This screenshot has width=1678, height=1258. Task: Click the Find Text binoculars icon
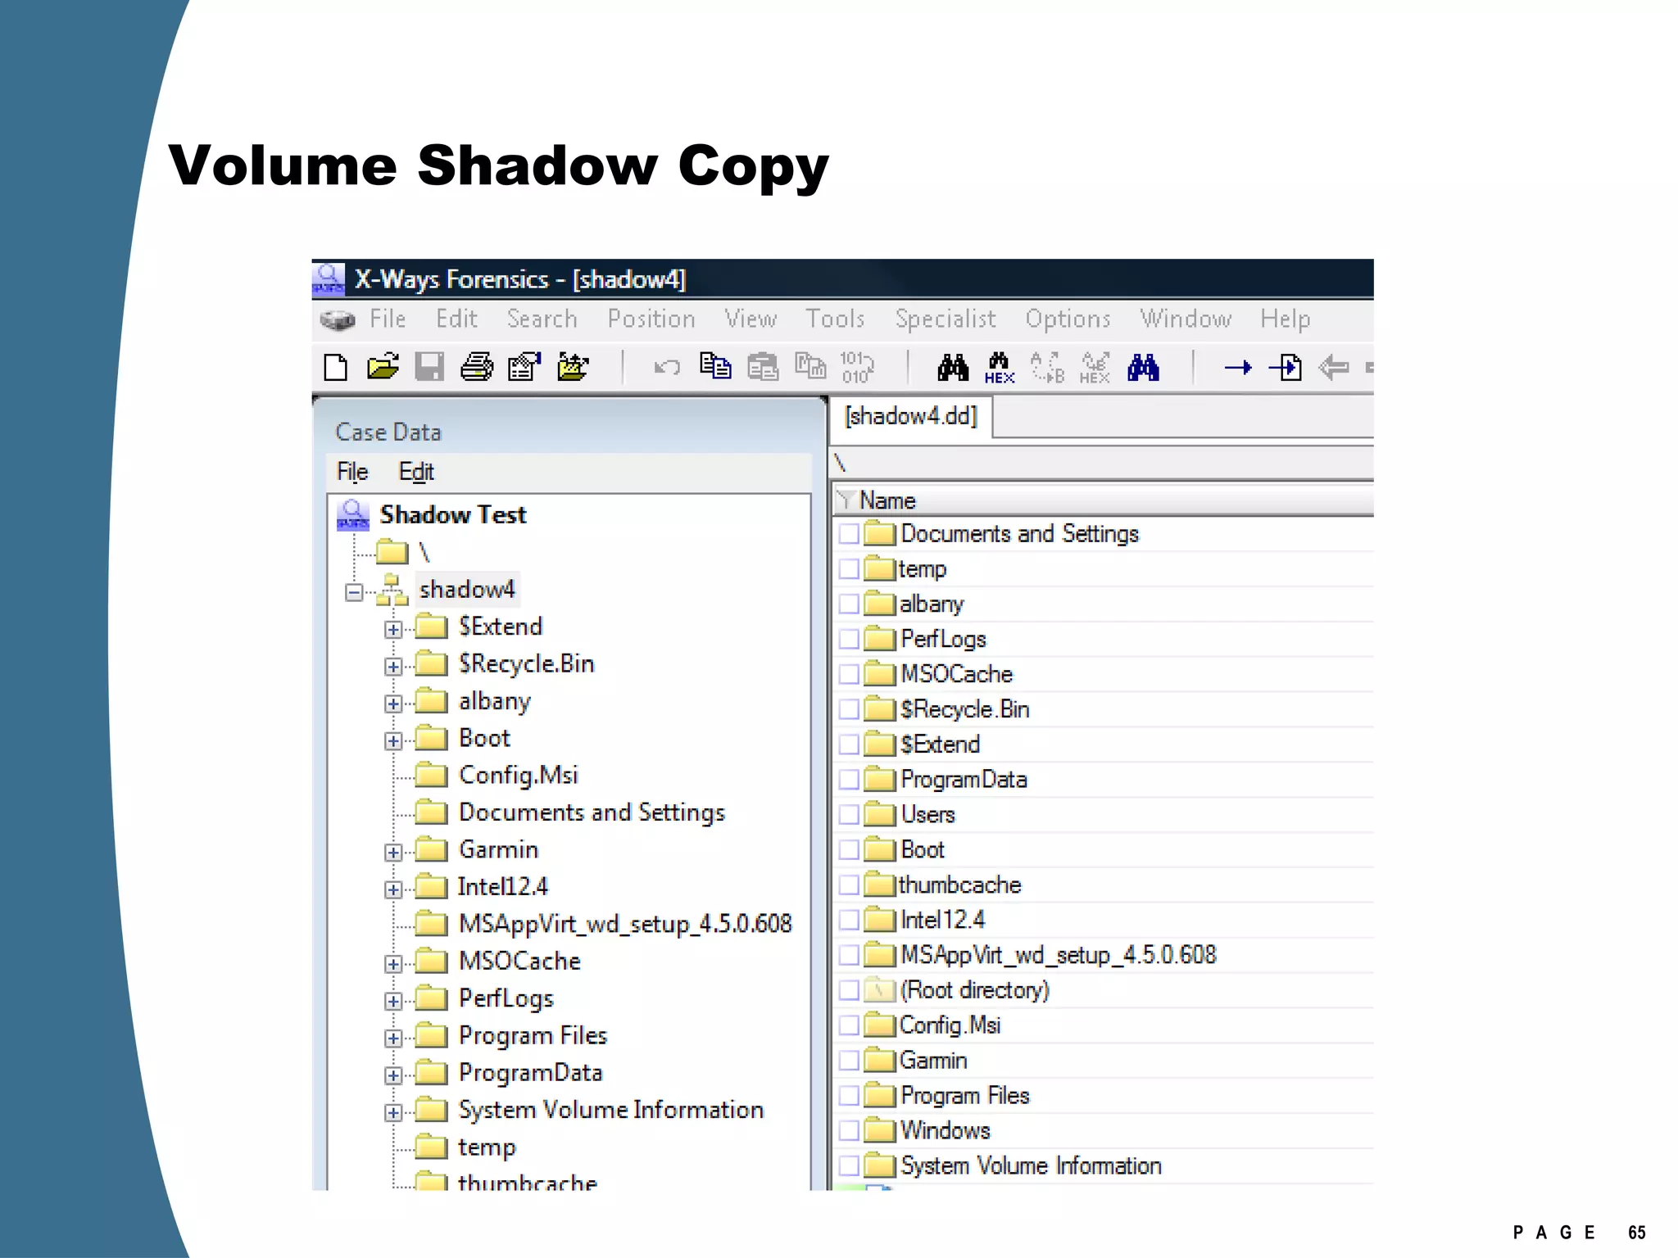pos(953,367)
